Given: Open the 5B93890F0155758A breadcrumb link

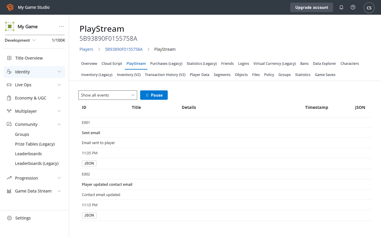Looking at the screenshot, I should [124, 49].
